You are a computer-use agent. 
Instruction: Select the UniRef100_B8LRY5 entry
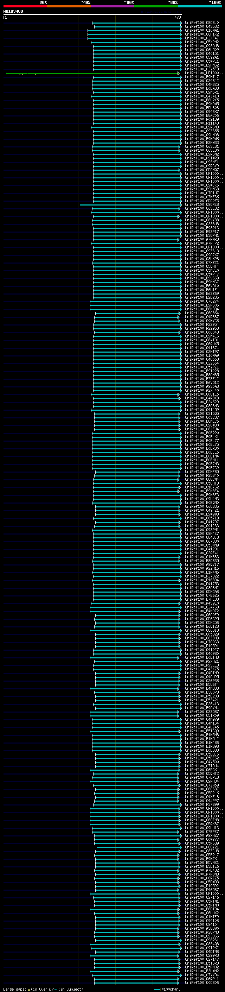(201, 100)
